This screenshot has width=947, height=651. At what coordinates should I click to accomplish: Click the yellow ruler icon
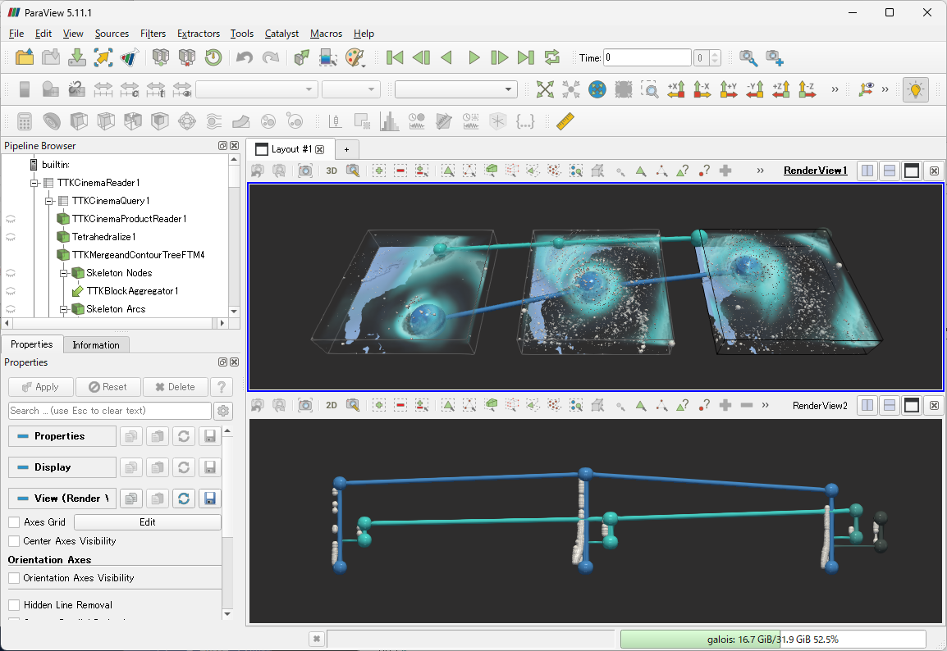tap(565, 121)
